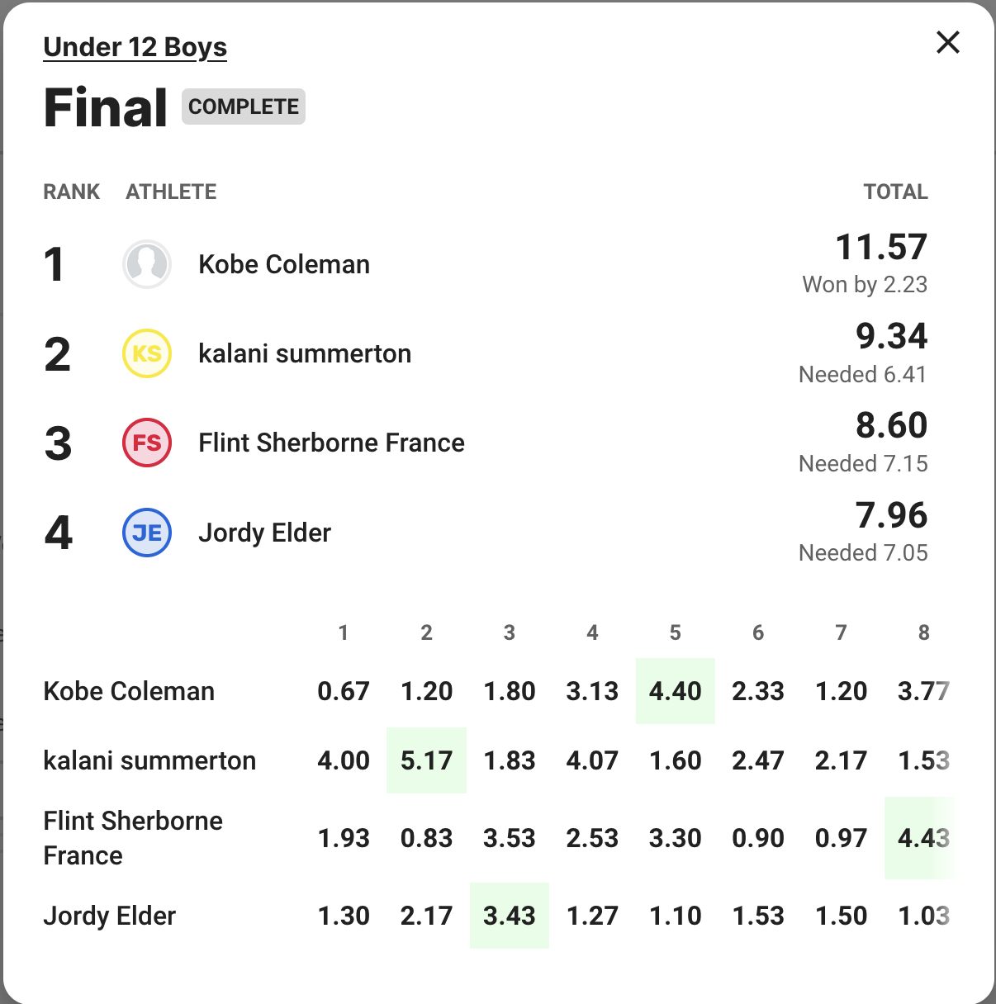Screen dimensions: 996x1004
Task: Click Kobe Coleman's blank avatar icon
Action: coord(147,264)
